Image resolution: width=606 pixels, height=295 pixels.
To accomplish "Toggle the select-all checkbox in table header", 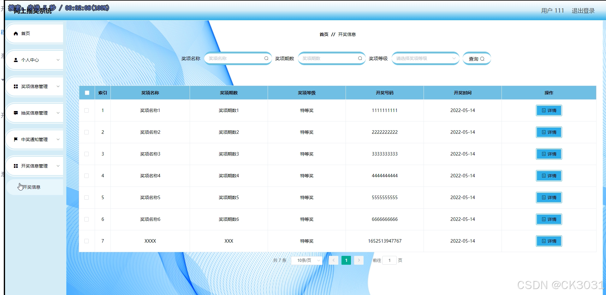I will pyautogui.click(x=87, y=93).
